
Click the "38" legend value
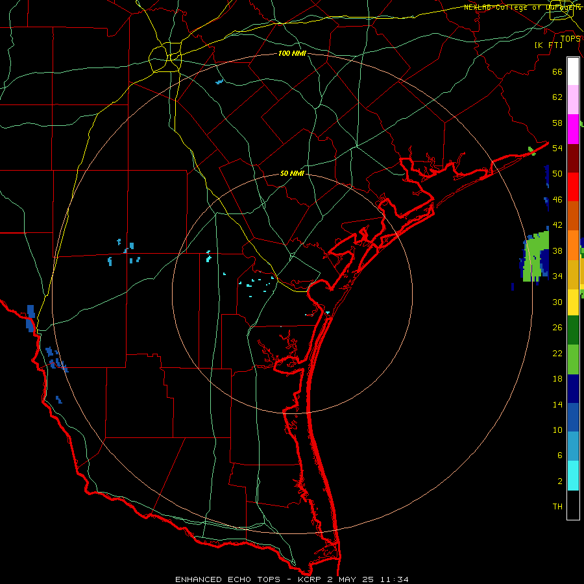click(557, 250)
